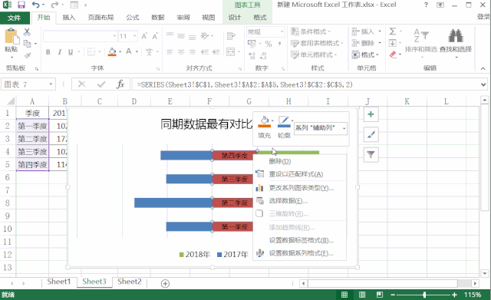Choose Reset to Match Style menu item

coord(296,174)
